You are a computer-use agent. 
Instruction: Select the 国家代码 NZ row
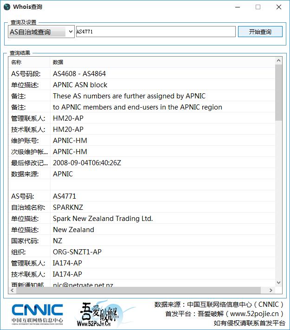click(142, 241)
